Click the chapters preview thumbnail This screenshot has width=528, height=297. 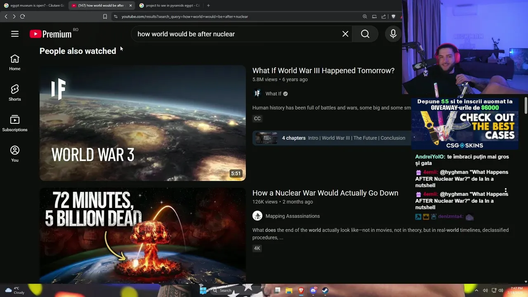(266, 138)
